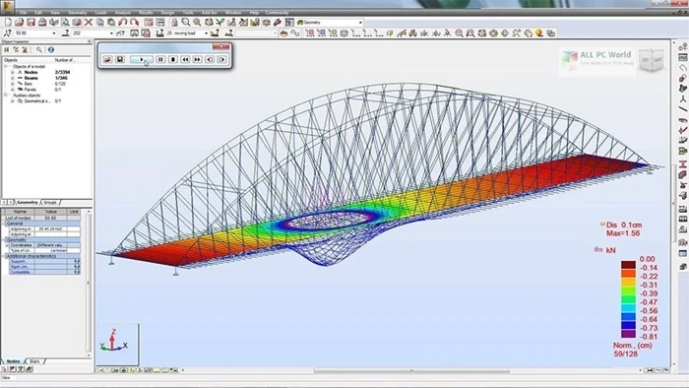Expand the Panels tree entry
The image size is (689, 388).
[12, 90]
